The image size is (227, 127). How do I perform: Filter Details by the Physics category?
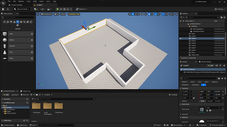[x=215, y=82]
